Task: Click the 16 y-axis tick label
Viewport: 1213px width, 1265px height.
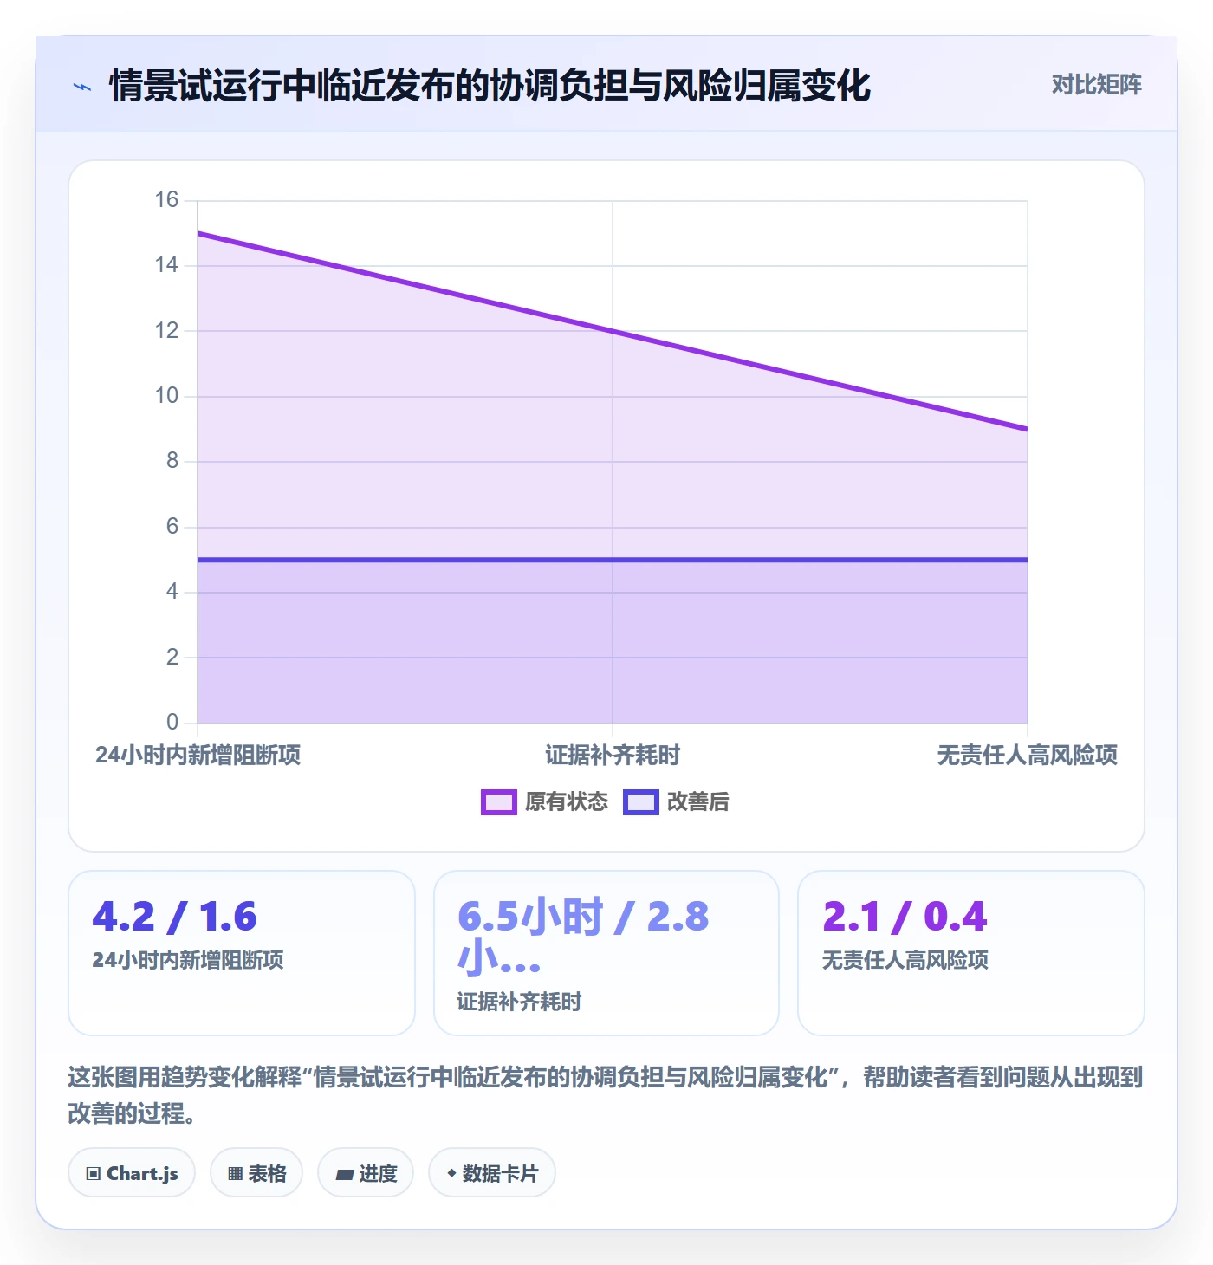Action: pos(166,200)
